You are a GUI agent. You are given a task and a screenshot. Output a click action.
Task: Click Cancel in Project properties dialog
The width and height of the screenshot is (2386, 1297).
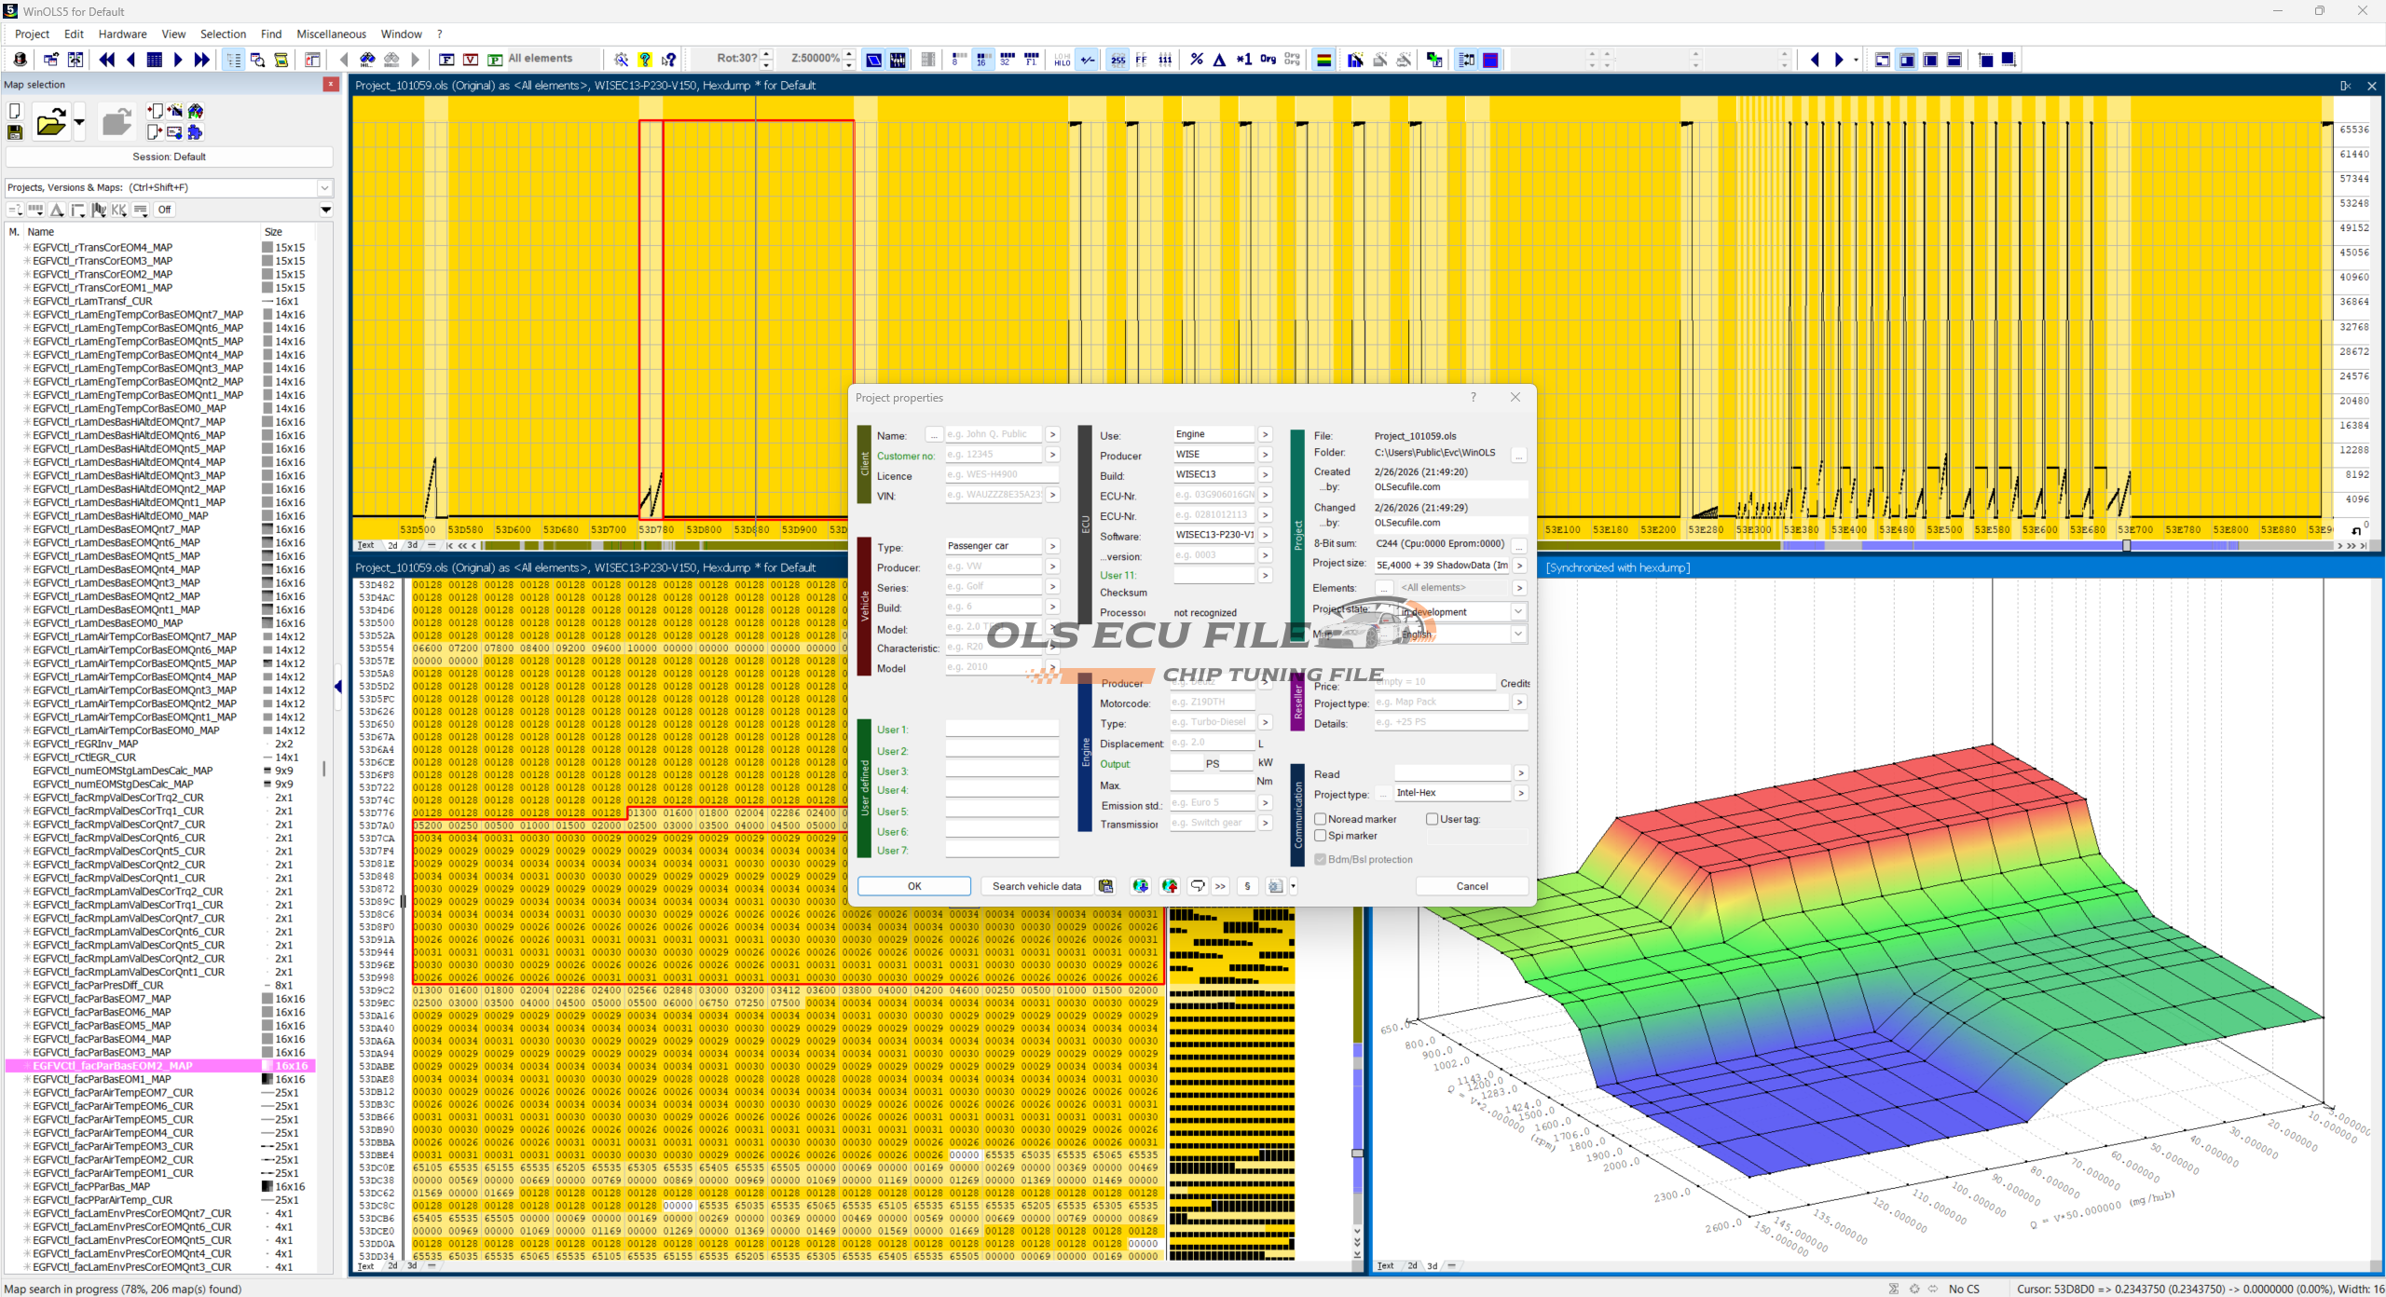1471,886
